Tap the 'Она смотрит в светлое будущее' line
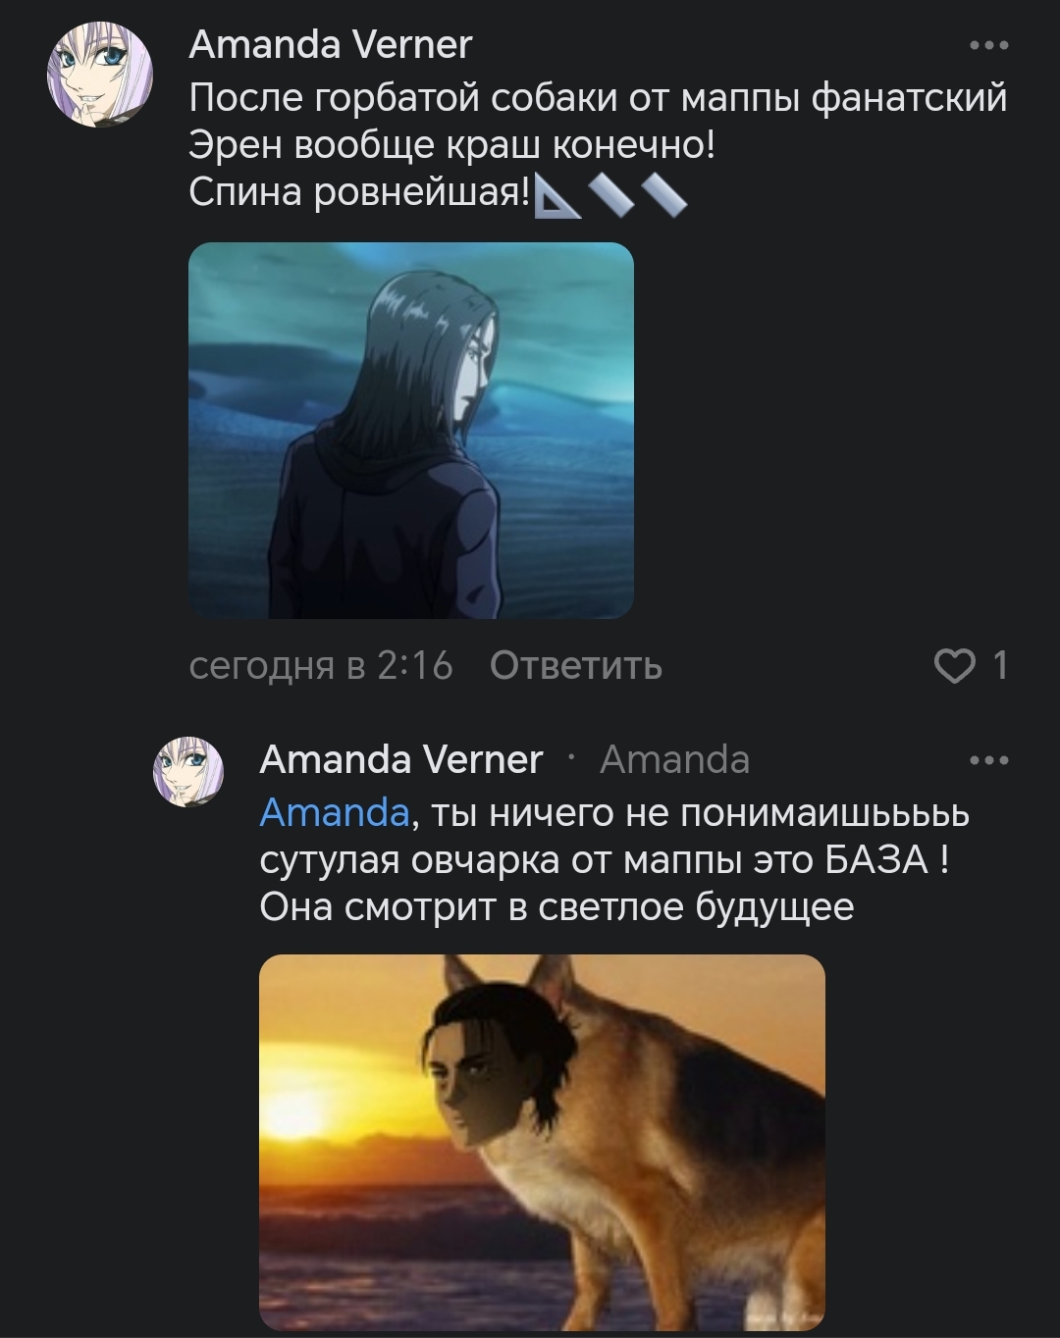The height and width of the screenshot is (1338, 1060). click(x=556, y=907)
